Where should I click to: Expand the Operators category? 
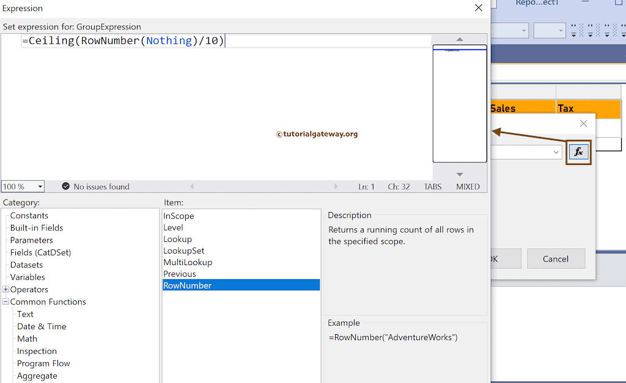coord(5,289)
